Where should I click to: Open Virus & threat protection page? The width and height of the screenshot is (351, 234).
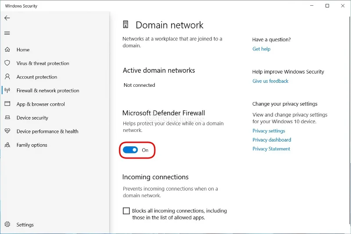(43, 63)
